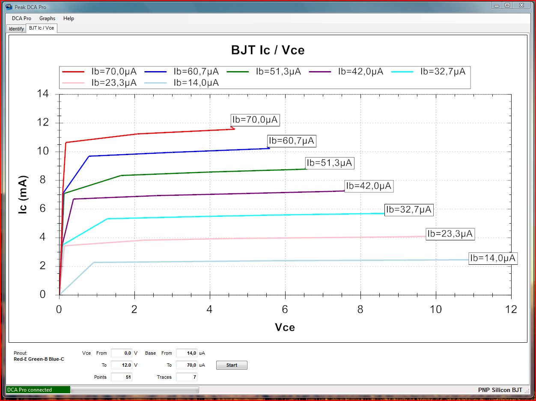Click the Ib=51,3µA curve end label
Viewport: 536px width, 401px height.
click(x=330, y=163)
